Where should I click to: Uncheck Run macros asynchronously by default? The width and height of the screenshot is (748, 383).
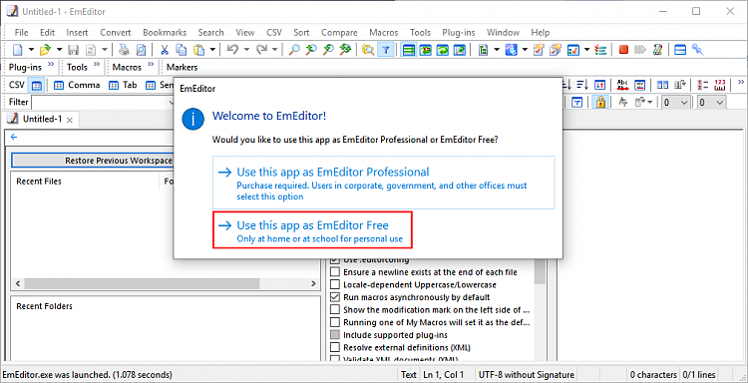point(335,297)
